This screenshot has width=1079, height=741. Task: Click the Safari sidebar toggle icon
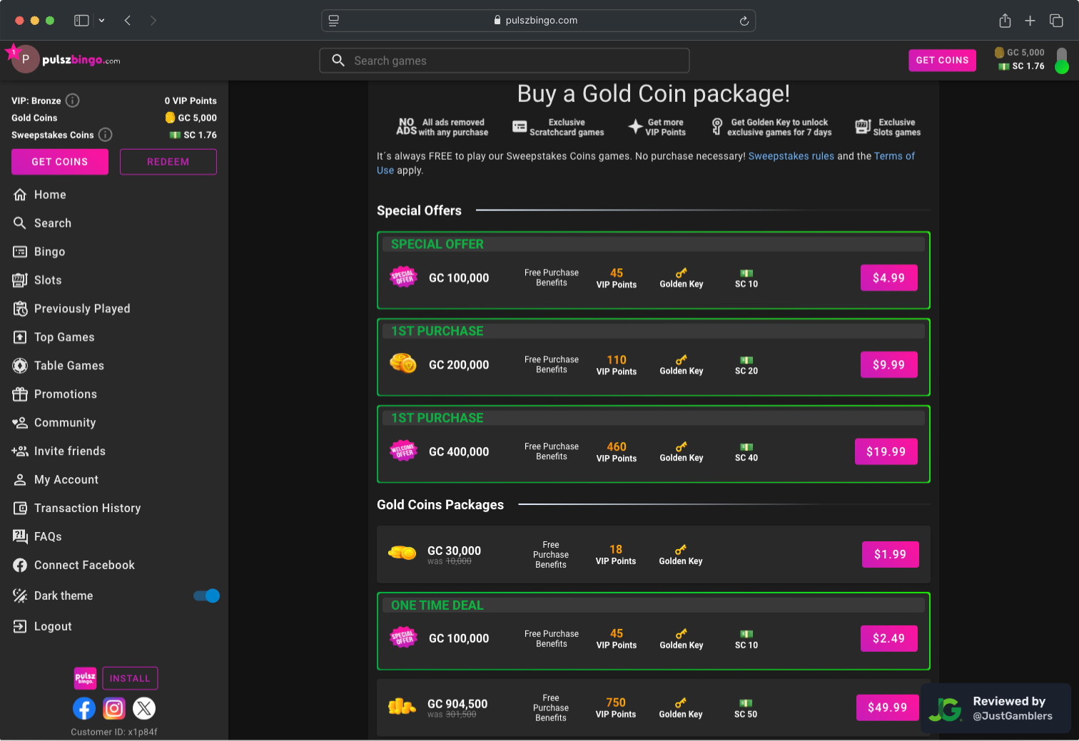(x=81, y=21)
